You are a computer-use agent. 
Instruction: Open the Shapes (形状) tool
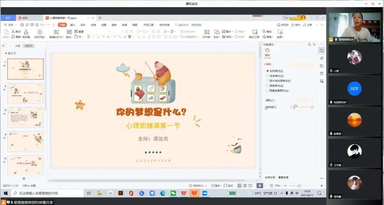[217, 32]
